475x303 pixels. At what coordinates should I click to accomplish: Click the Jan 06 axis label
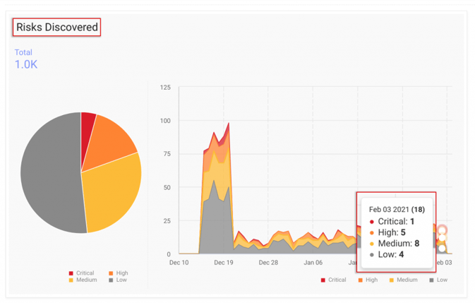click(313, 263)
